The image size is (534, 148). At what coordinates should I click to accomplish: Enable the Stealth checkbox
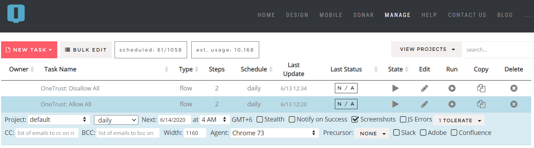(x=260, y=119)
